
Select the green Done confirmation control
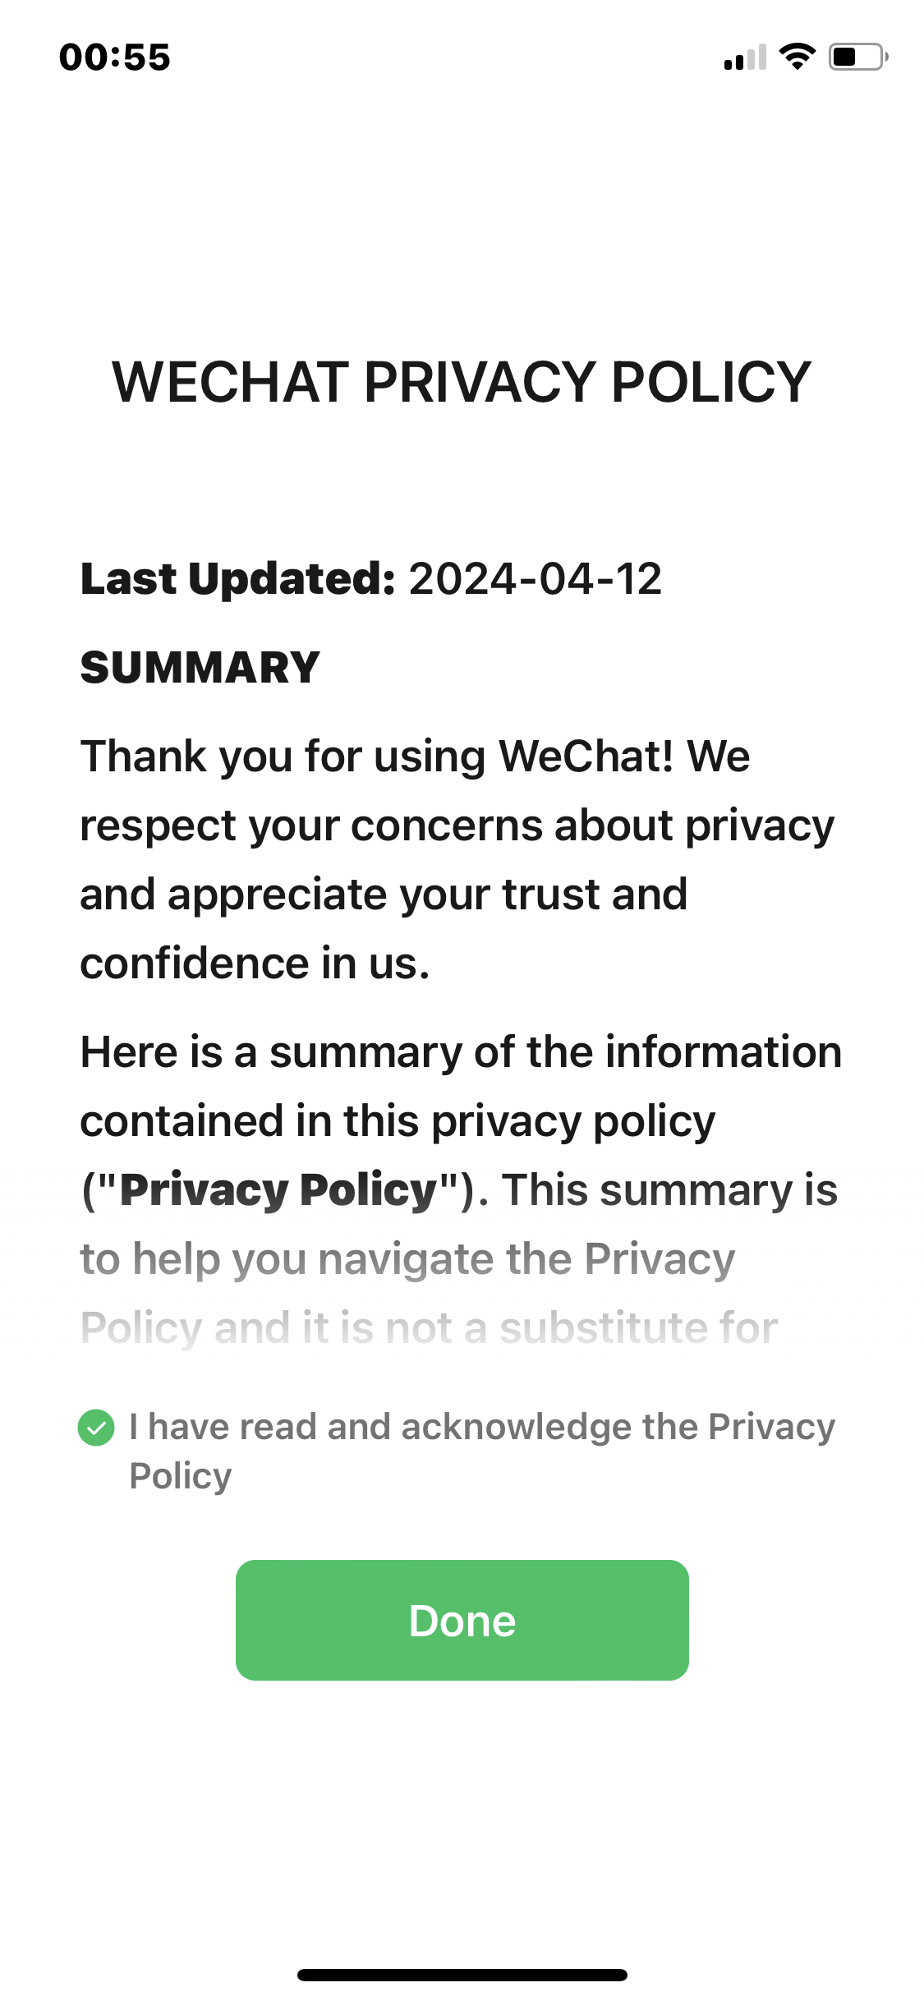[x=462, y=1618]
